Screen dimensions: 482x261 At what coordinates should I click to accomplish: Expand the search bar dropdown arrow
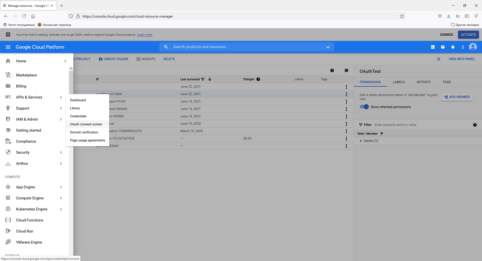(328, 47)
